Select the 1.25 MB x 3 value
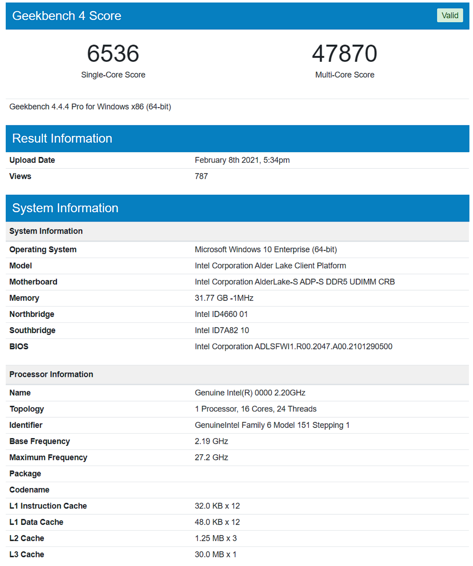The image size is (473, 566). point(216,538)
